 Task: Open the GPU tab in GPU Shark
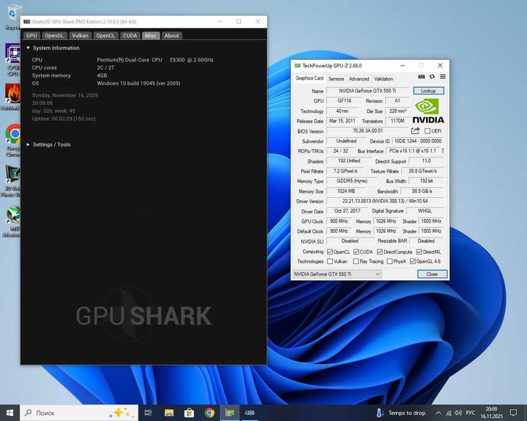(31, 35)
